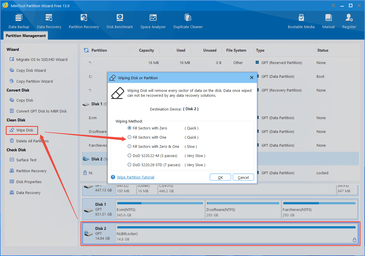Cancel the Wiping Disk dialog
The height and width of the screenshot is (256, 365).
point(243,177)
